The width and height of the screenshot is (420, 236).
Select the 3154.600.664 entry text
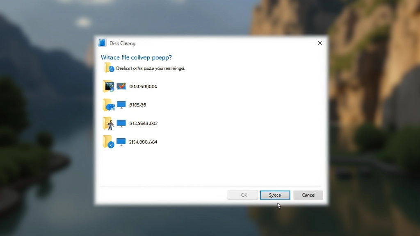coord(143,142)
